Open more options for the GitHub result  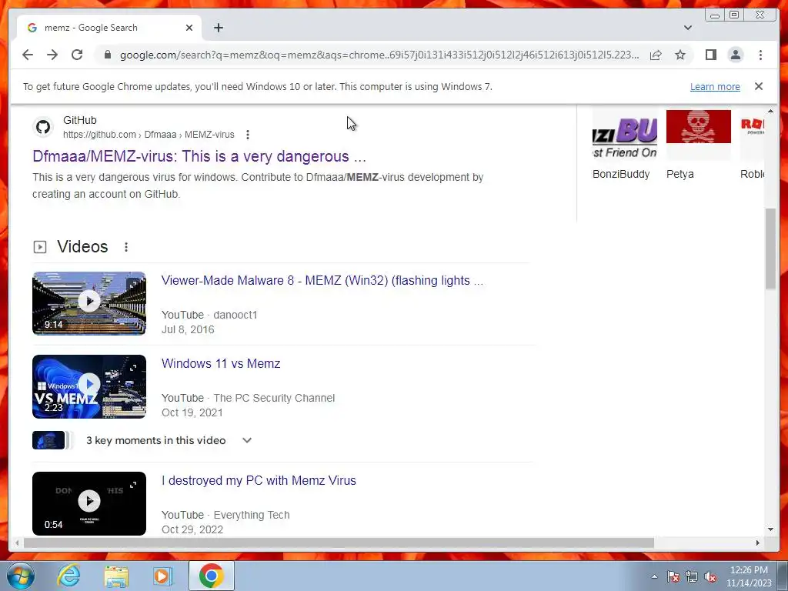(x=247, y=135)
